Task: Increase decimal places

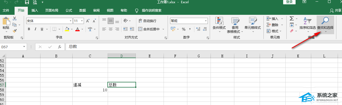Action: pos(198,29)
